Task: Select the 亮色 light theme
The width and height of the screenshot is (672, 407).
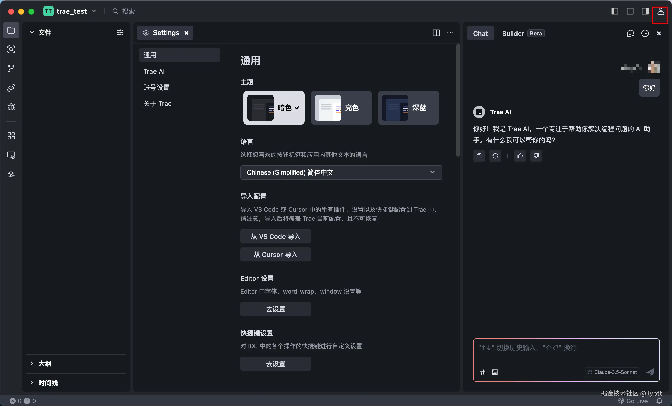Action: pos(341,108)
